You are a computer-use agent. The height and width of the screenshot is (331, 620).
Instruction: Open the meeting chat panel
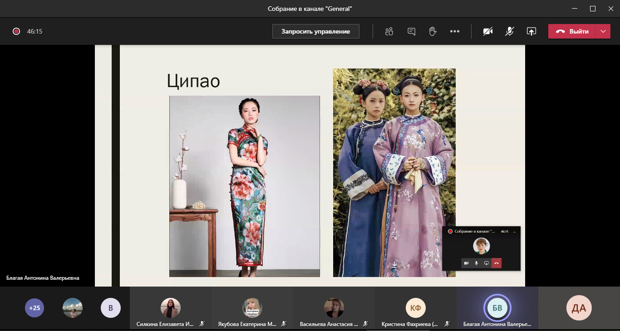tap(412, 31)
